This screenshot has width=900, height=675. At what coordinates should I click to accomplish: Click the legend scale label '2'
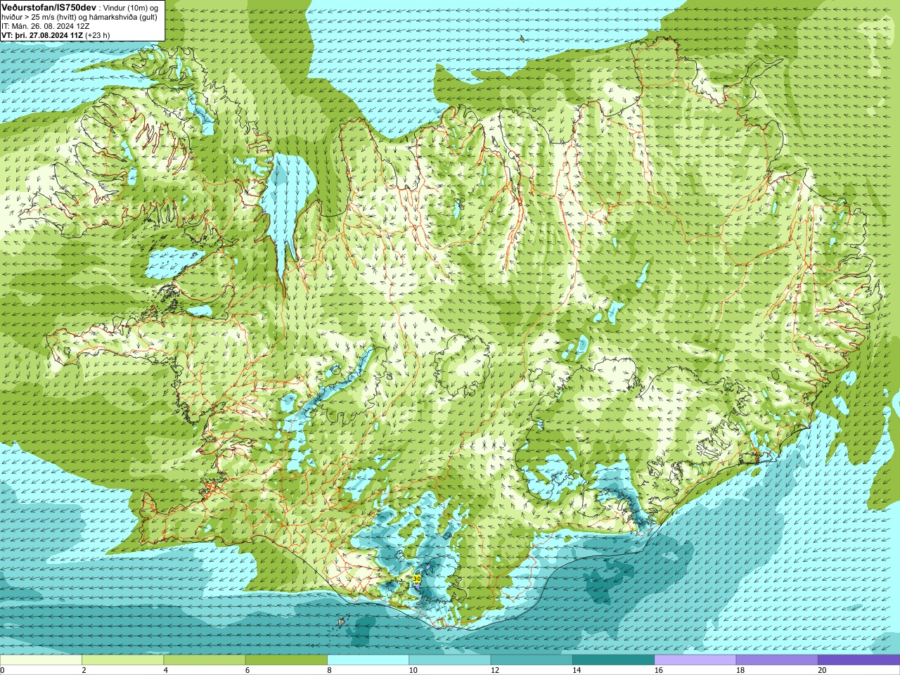click(84, 670)
